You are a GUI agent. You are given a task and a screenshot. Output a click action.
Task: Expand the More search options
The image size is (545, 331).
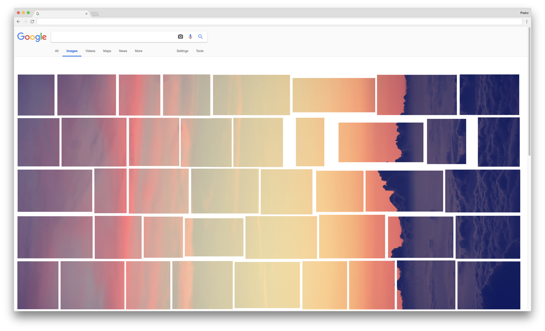(x=138, y=51)
